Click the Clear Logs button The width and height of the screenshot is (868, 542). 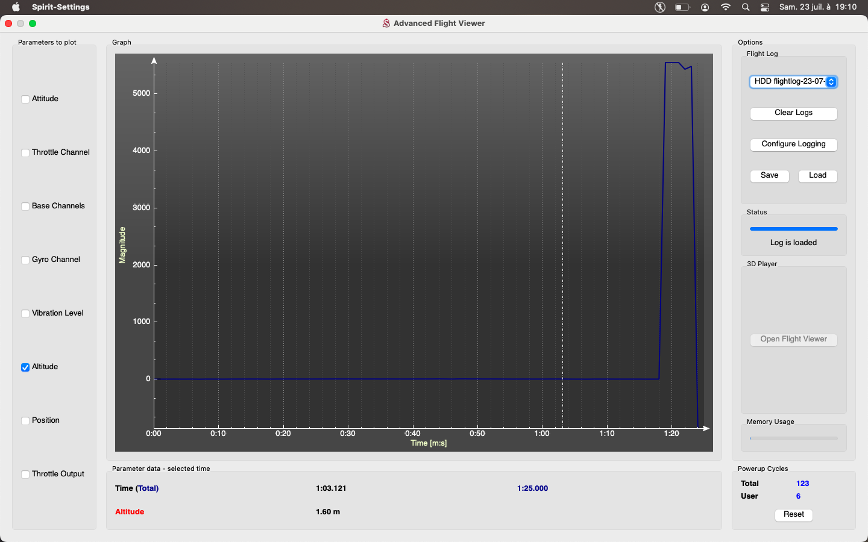click(793, 113)
